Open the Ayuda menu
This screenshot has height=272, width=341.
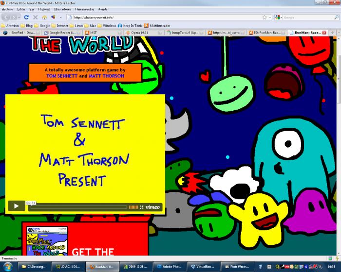(103, 9)
